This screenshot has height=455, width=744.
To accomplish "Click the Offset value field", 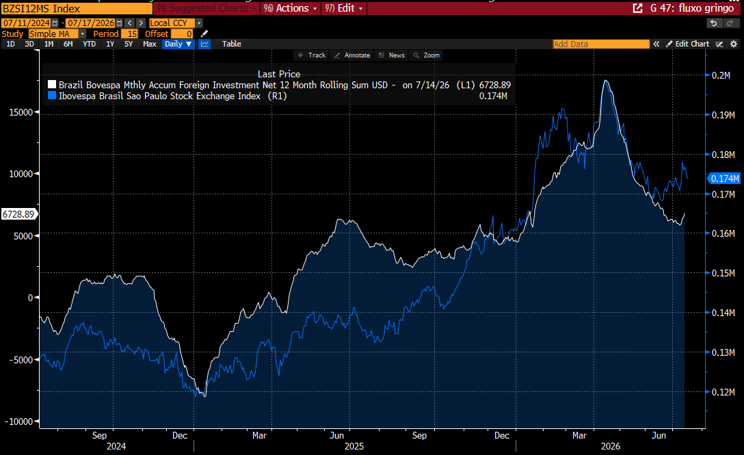I will point(182,34).
